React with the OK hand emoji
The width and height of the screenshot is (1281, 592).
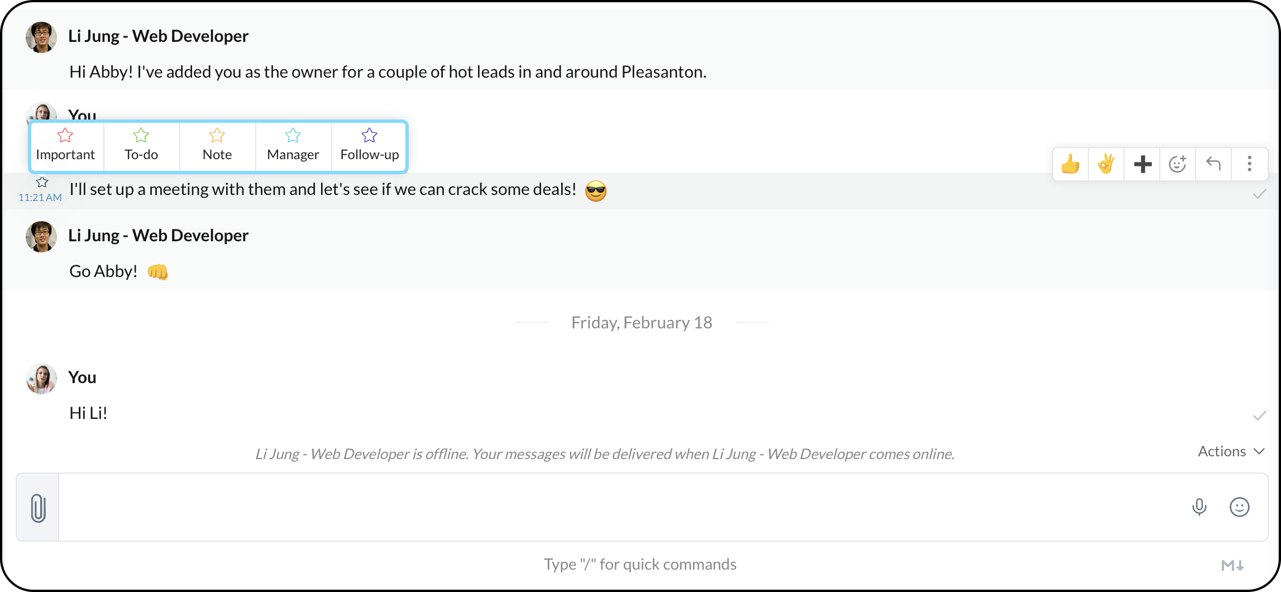1106,164
